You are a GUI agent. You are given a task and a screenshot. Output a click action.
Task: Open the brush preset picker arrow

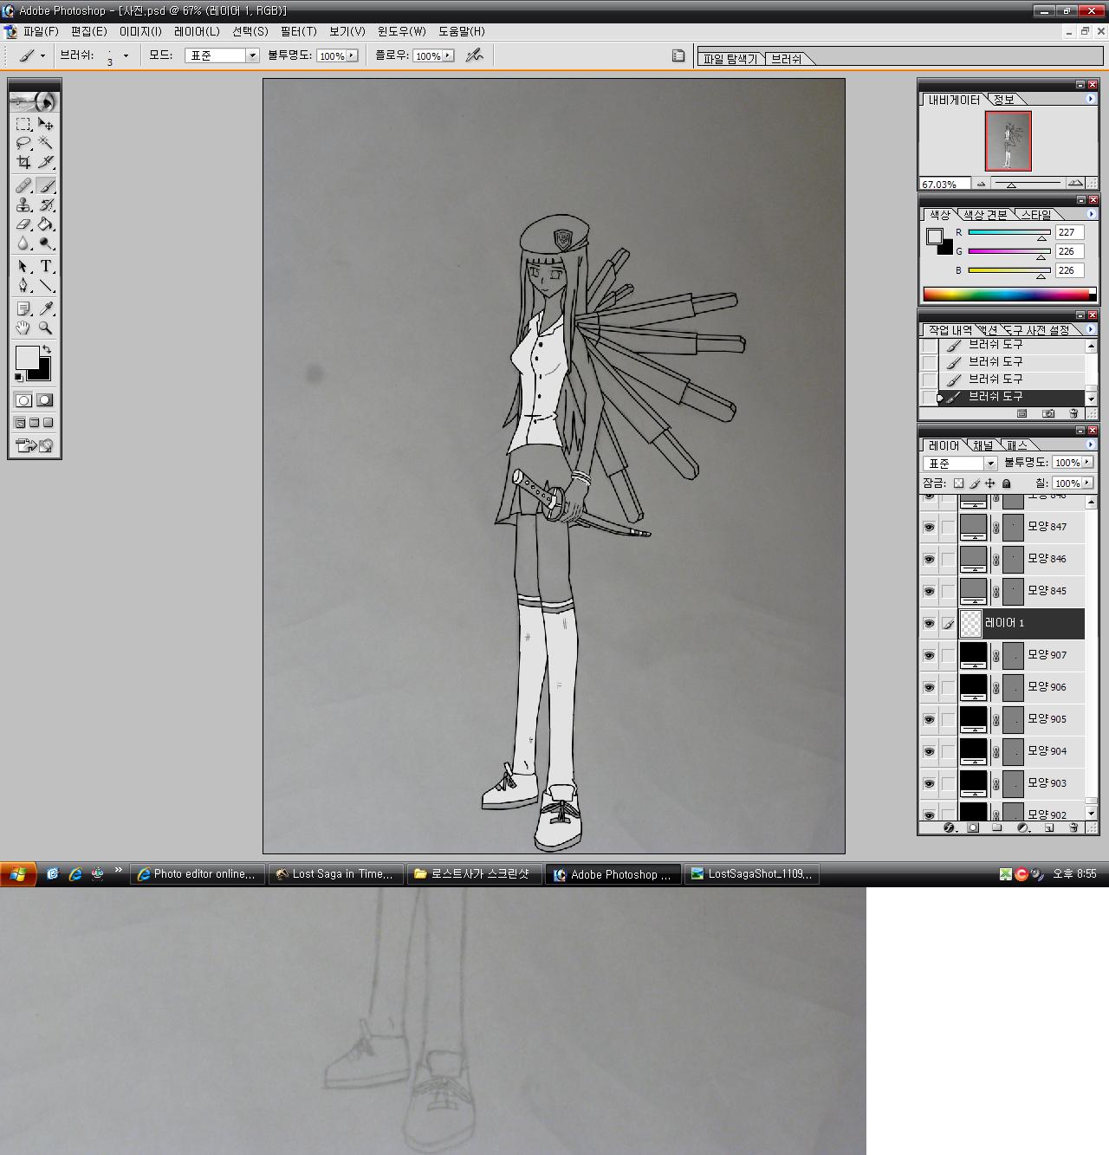click(126, 55)
